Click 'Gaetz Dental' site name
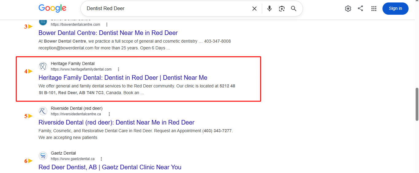This screenshot has width=419, height=173. [64, 153]
